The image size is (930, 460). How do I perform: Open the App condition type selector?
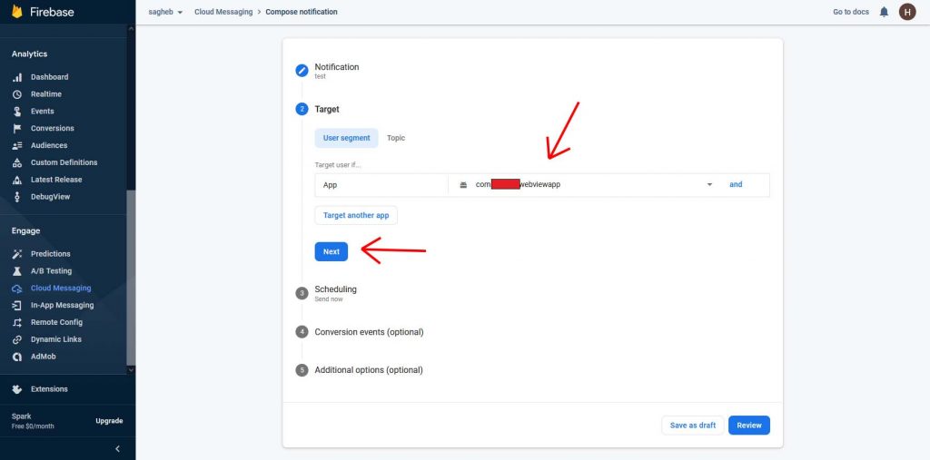tap(381, 185)
